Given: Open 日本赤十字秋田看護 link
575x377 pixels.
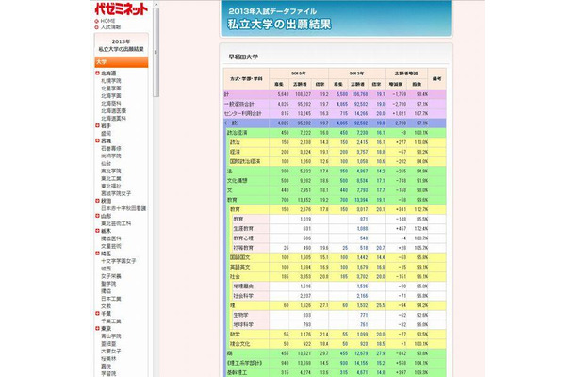Looking at the screenshot, I should [x=123, y=208].
